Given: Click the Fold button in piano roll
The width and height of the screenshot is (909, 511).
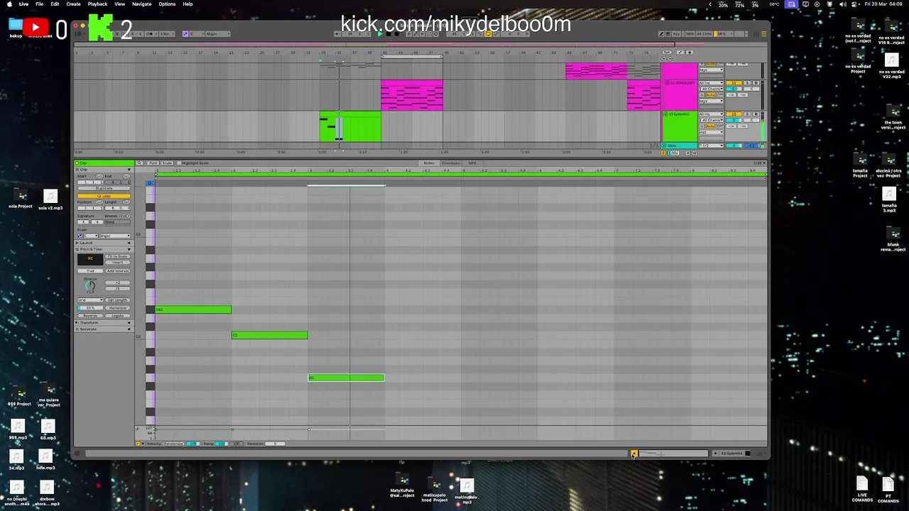Looking at the screenshot, I should point(153,163).
